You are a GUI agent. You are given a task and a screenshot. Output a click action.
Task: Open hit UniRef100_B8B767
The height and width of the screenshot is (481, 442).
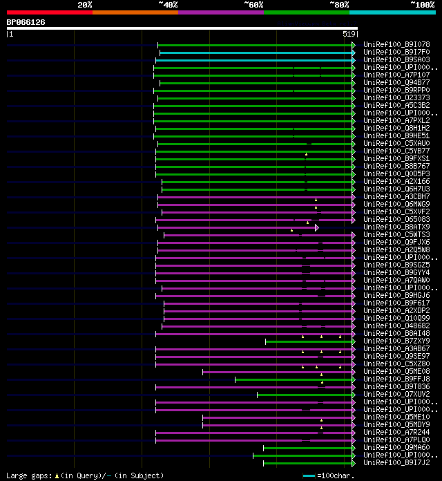coord(396,166)
